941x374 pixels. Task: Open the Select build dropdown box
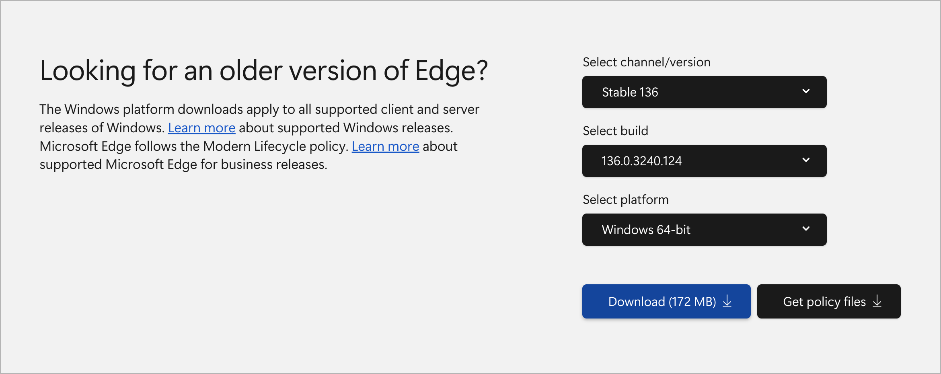pos(704,161)
